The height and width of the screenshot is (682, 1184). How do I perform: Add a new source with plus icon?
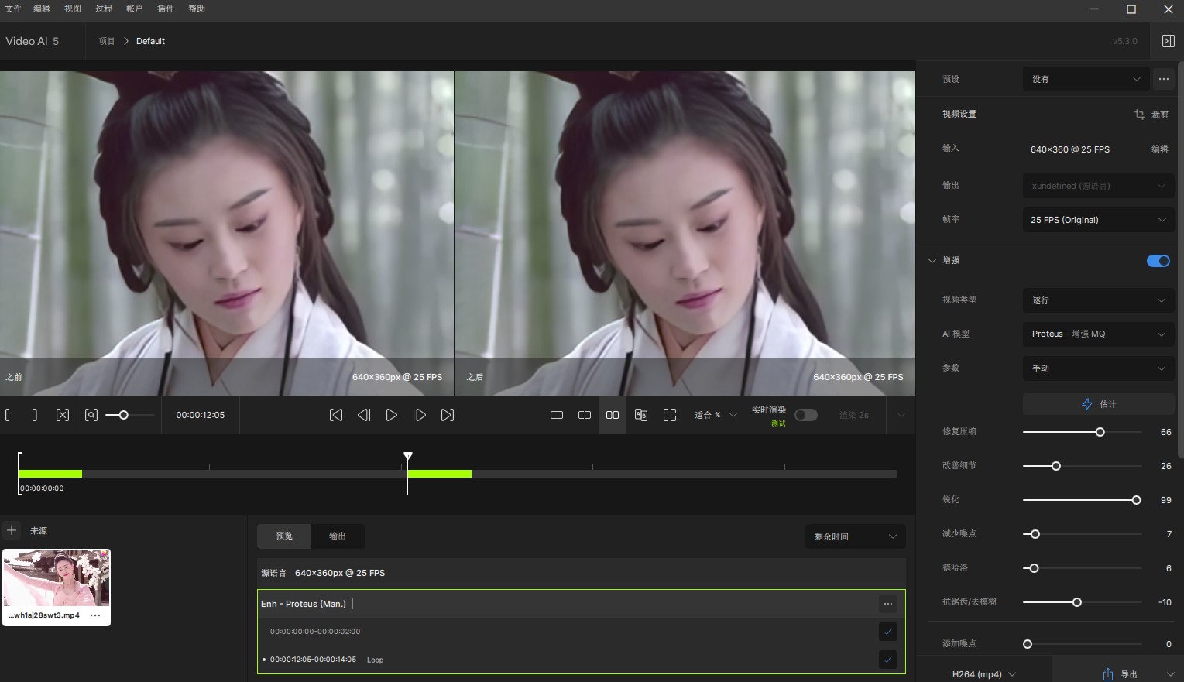click(12, 530)
